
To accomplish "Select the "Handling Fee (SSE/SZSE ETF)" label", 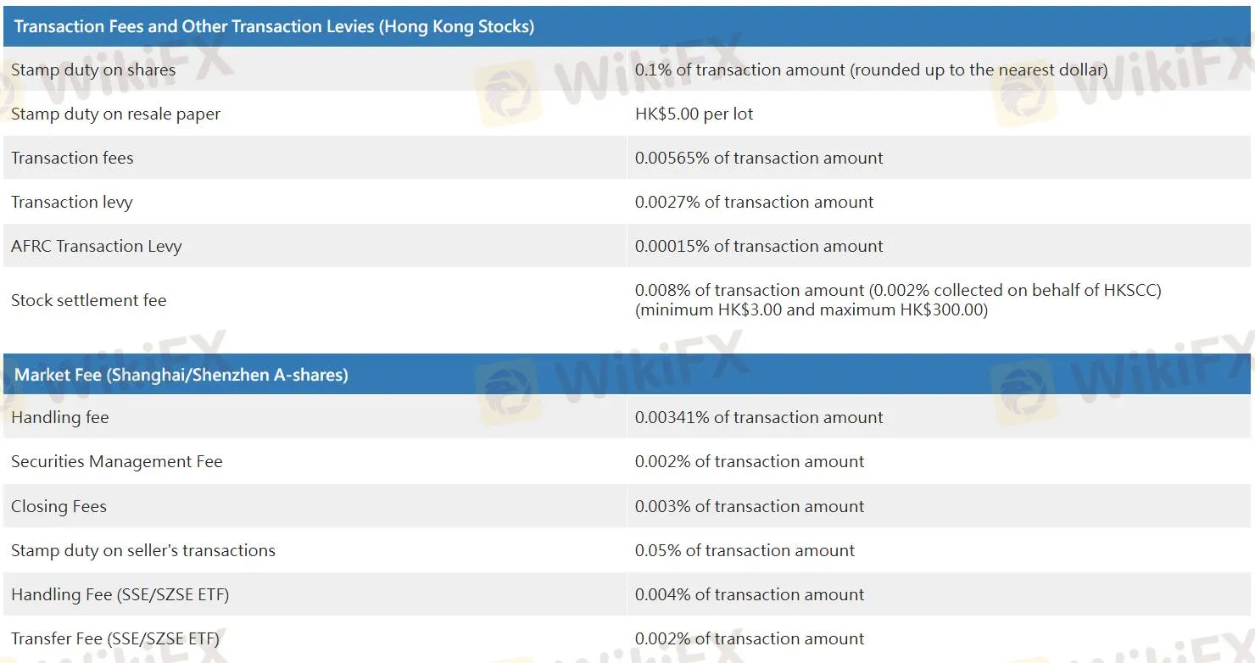I will click(120, 594).
